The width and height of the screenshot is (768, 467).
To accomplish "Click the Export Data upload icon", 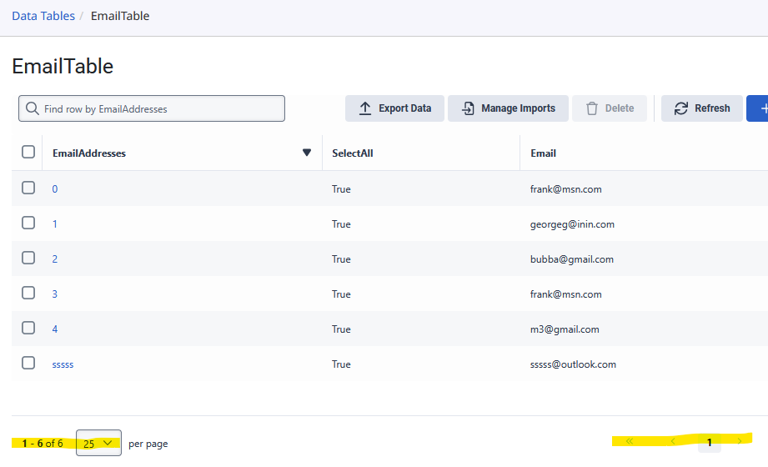I will tap(365, 108).
